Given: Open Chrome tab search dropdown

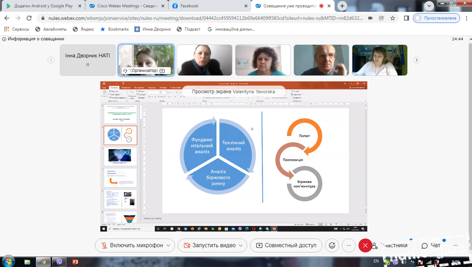Looking at the screenshot, I should pyautogui.click(x=429, y=6).
